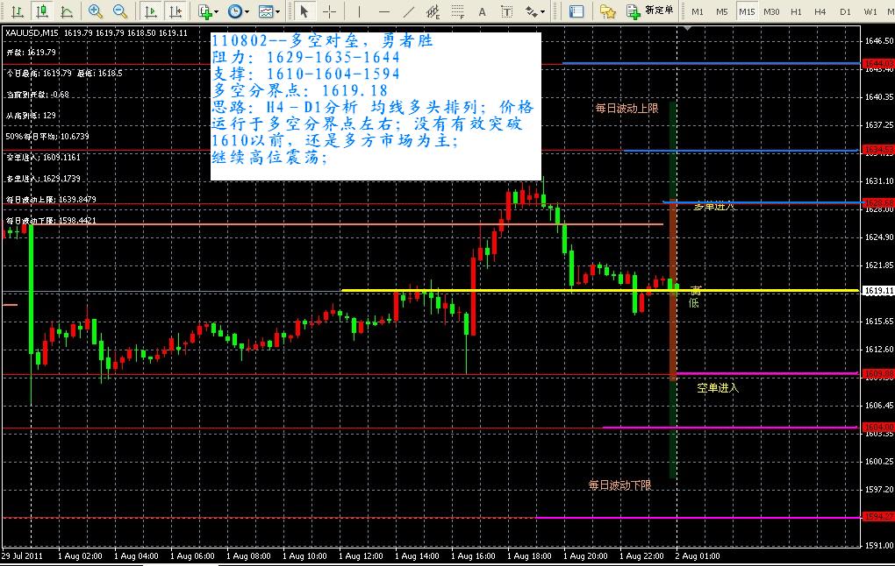Select the vertical line drawing tool
This screenshot has height=566, width=895.
coord(359,11)
